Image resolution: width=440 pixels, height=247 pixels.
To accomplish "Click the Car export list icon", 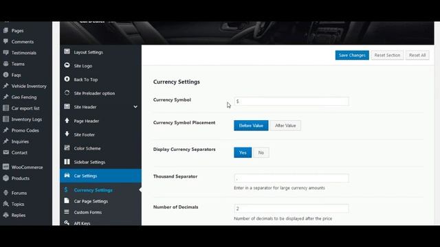I will click(5, 108).
